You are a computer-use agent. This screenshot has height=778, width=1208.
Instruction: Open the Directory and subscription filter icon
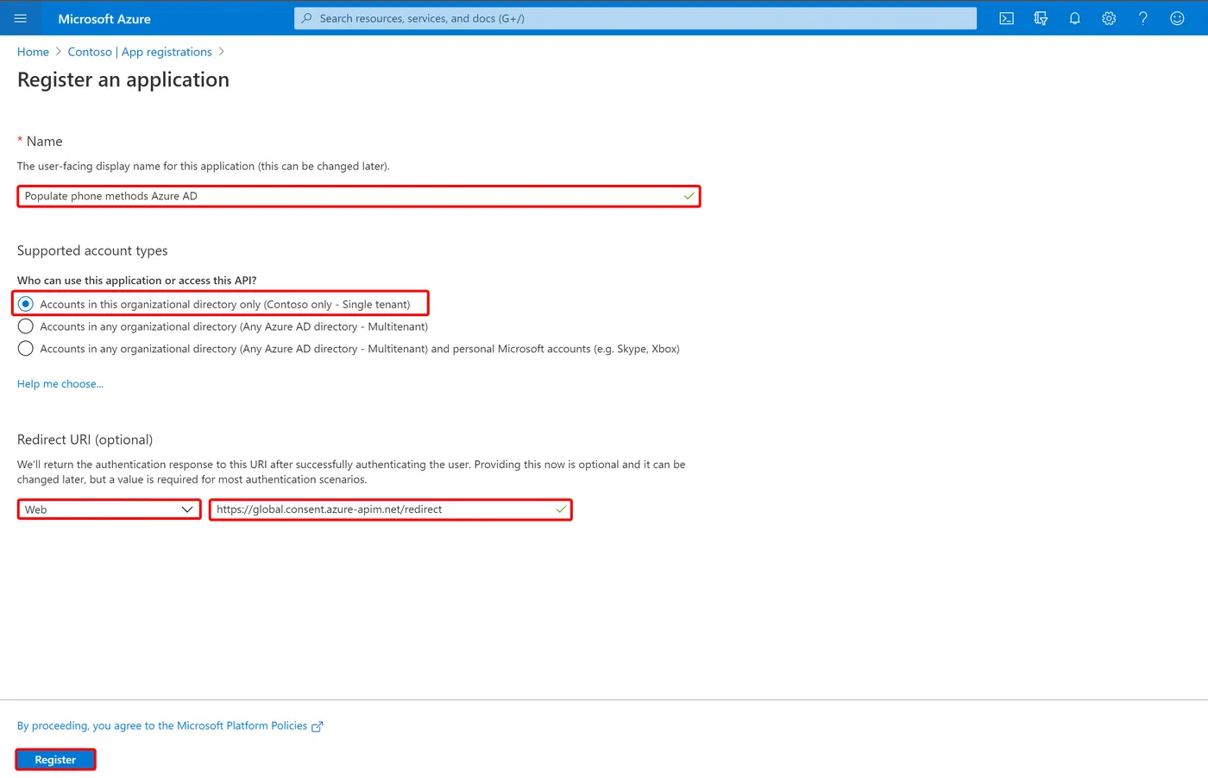(x=1041, y=18)
